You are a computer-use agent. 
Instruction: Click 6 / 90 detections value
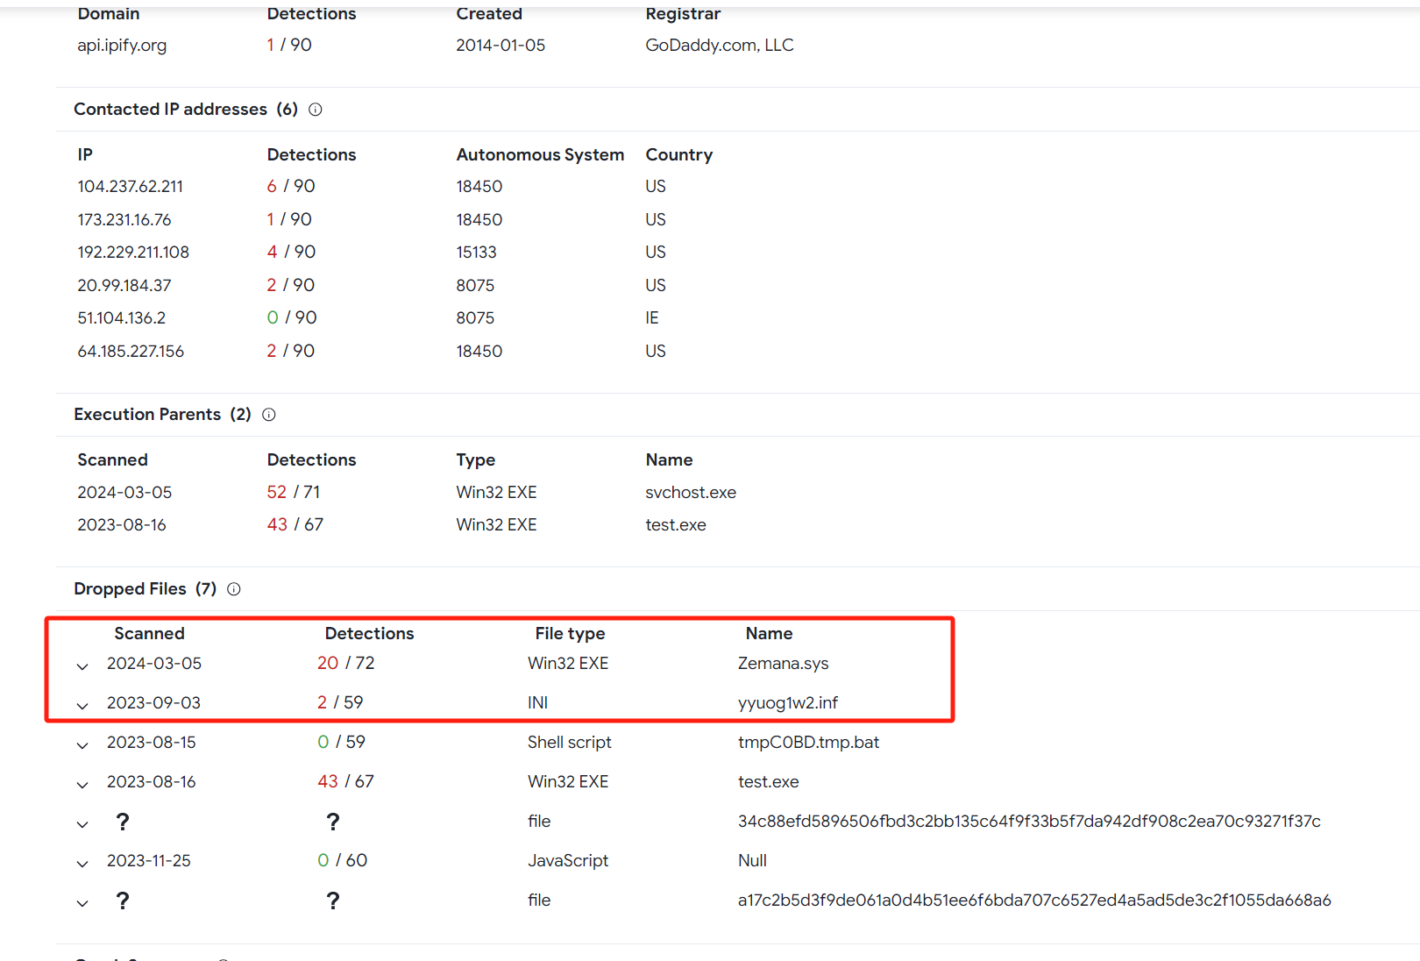[x=291, y=187]
